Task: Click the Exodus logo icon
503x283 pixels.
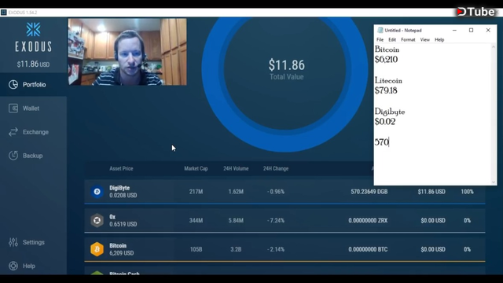Action: [33, 30]
